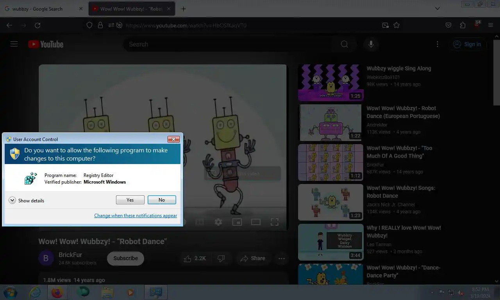Open Robot Dance (European Portuguese) video thumbnail
The width and height of the screenshot is (500, 300).
pyautogui.click(x=330, y=123)
